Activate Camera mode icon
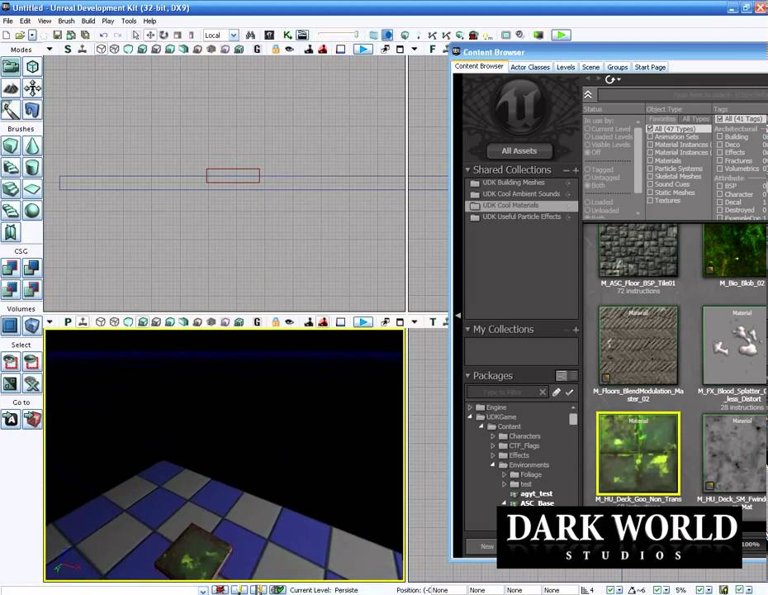The width and height of the screenshot is (768, 595). tap(11, 67)
